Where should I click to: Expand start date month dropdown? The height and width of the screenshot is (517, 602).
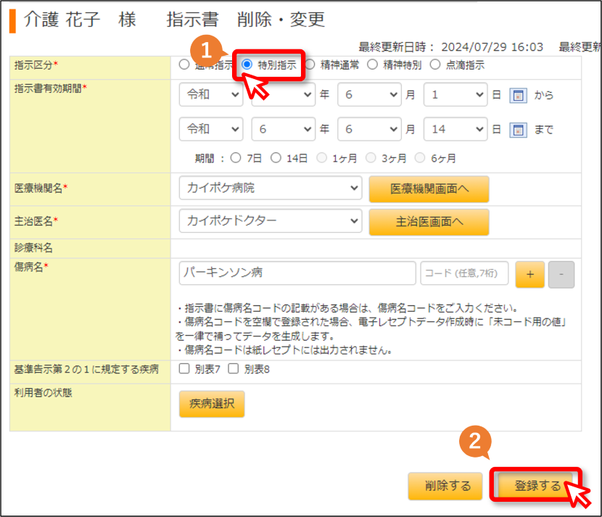pyautogui.click(x=369, y=95)
